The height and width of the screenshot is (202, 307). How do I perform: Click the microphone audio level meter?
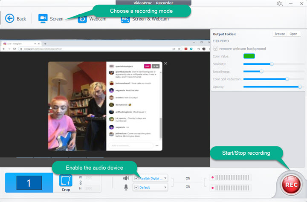coord(230,188)
